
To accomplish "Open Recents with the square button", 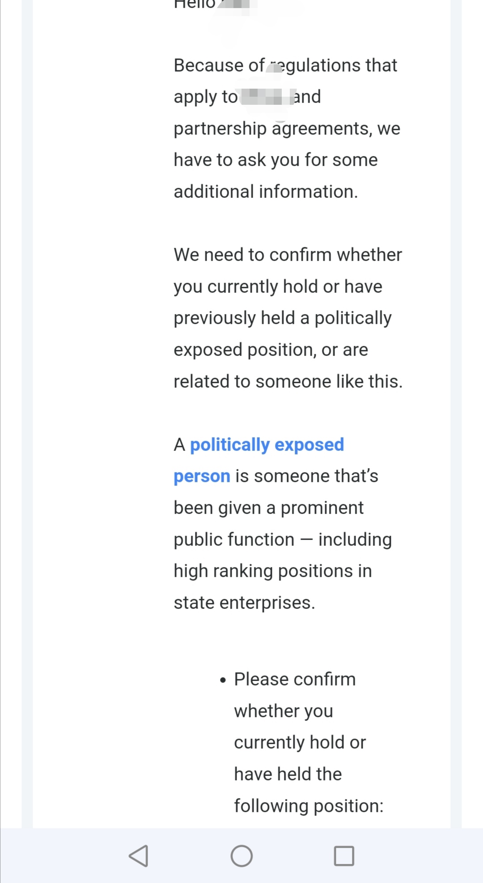I will [x=344, y=856].
